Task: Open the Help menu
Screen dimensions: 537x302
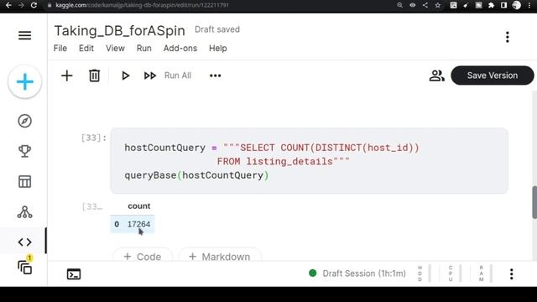Action: 218,49
